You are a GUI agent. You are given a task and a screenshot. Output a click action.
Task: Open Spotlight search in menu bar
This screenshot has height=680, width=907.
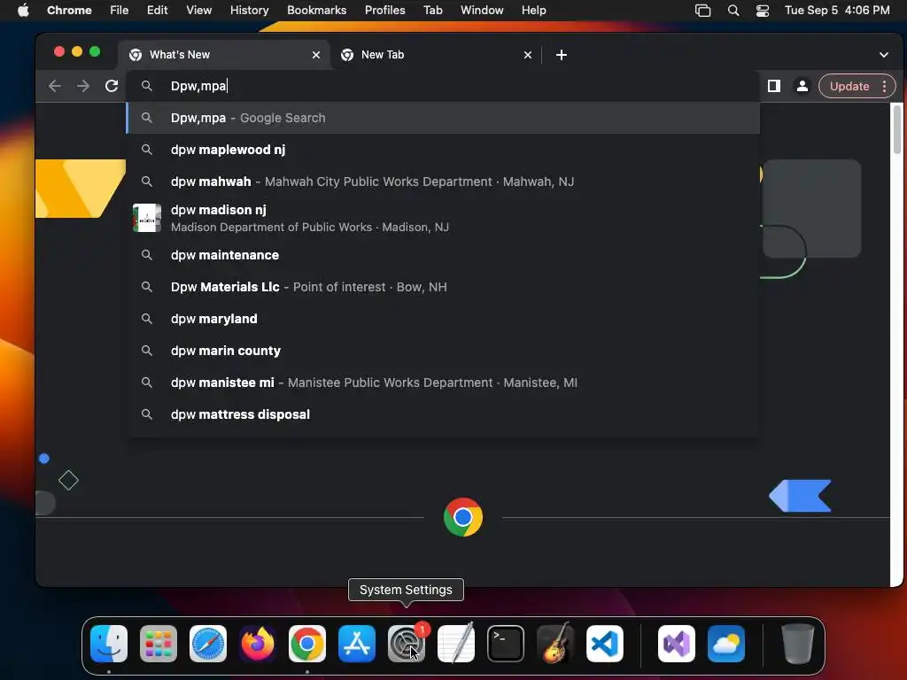pyautogui.click(x=733, y=11)
